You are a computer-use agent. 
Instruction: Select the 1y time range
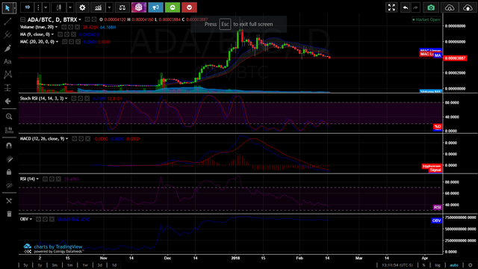(40, 265)
